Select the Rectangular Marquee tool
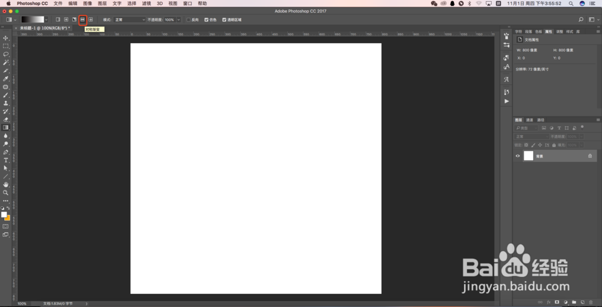The width and height of the screenshot is (602, 307). pos(6,46)
